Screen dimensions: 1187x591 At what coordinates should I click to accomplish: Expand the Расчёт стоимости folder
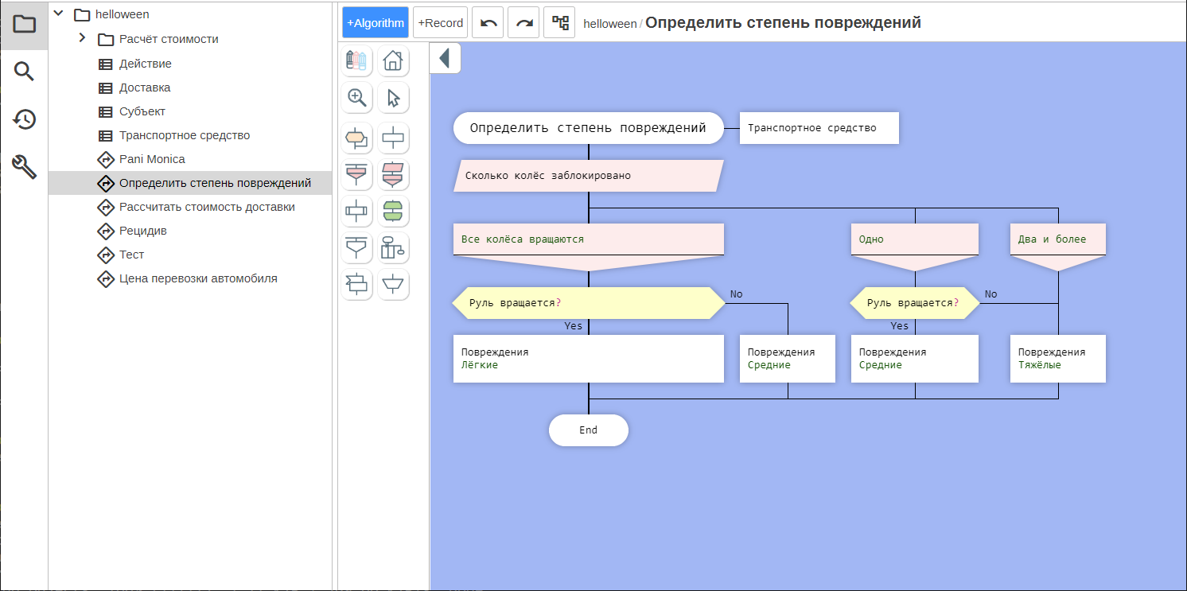[82, 38]
